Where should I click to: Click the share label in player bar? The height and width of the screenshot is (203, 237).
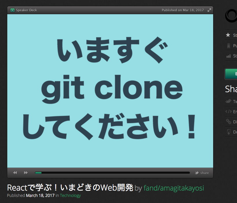tap(204, 173)
